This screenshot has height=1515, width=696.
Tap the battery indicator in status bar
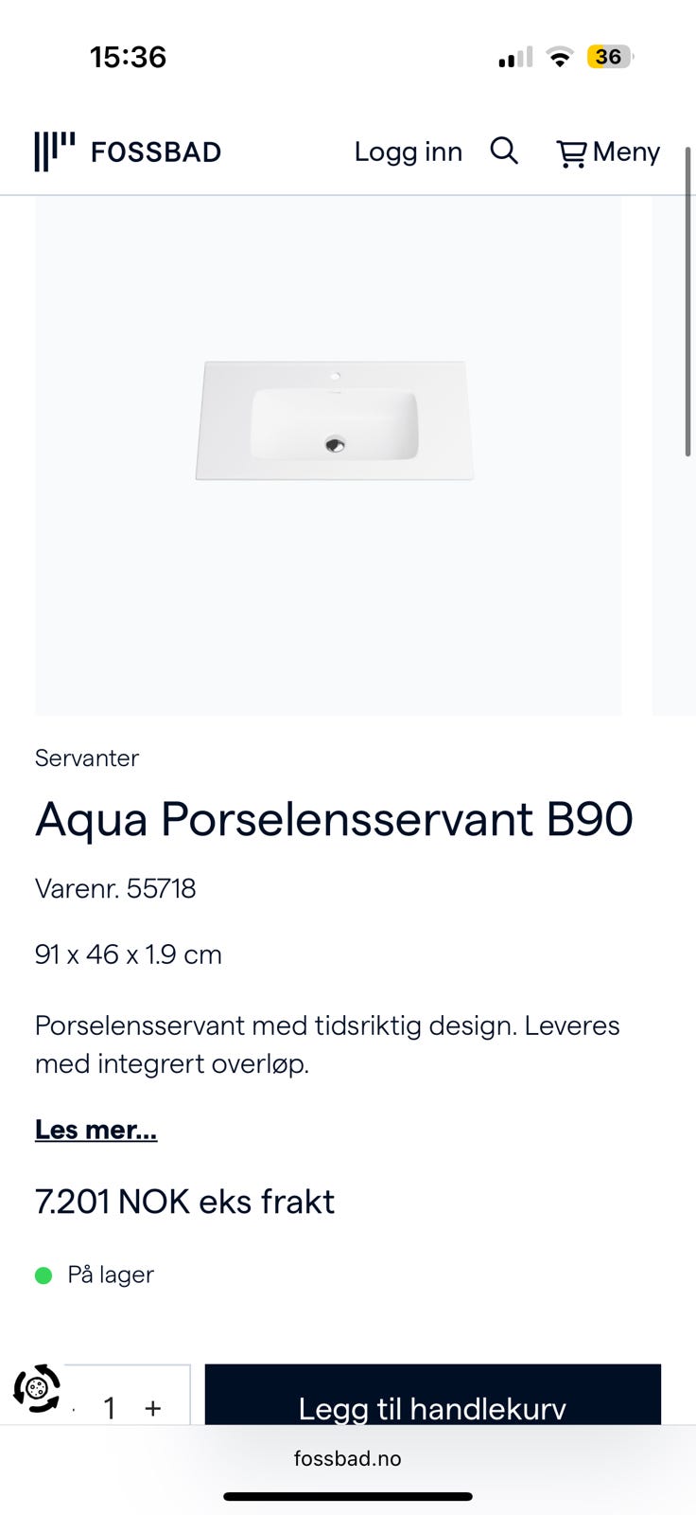tap(609, 57)
